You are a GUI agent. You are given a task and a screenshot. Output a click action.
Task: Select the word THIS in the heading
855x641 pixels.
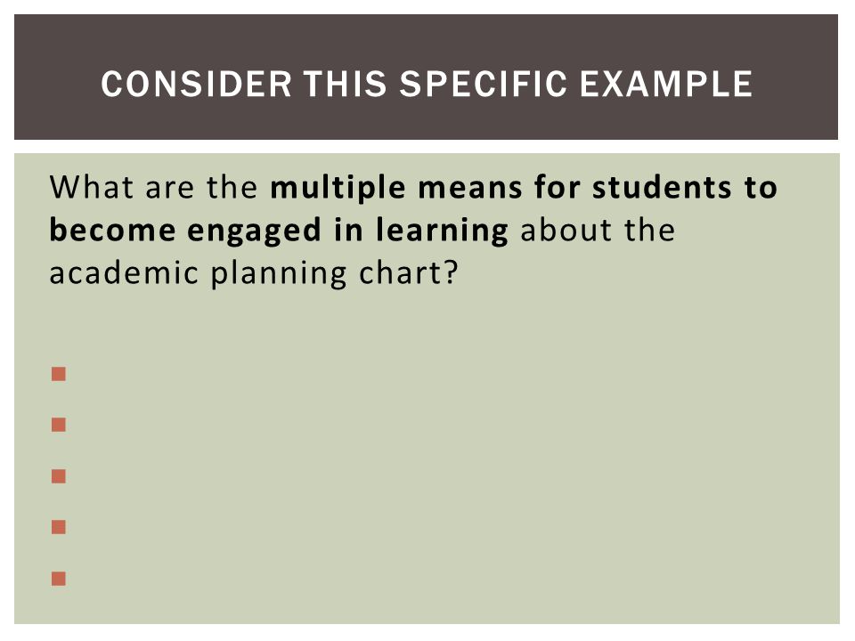pos(346,84)
